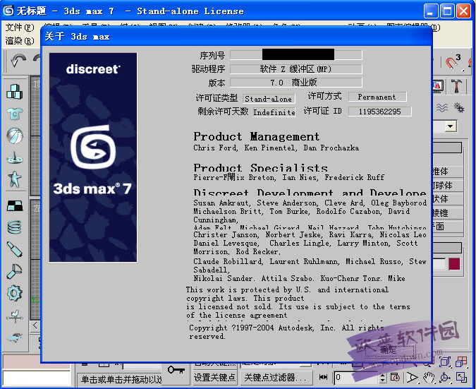Click the Zoom Extents cube icon
This screenshot has width=476, height=389.
[445, 361]
